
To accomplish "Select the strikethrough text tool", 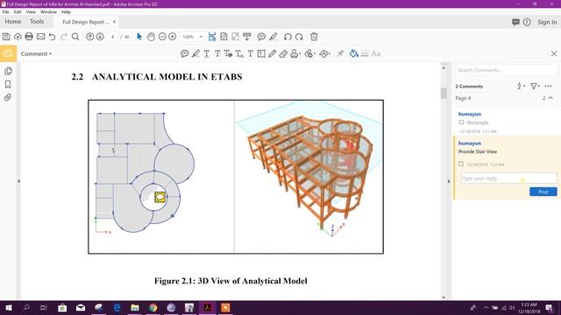I will (x=217, y=53).
